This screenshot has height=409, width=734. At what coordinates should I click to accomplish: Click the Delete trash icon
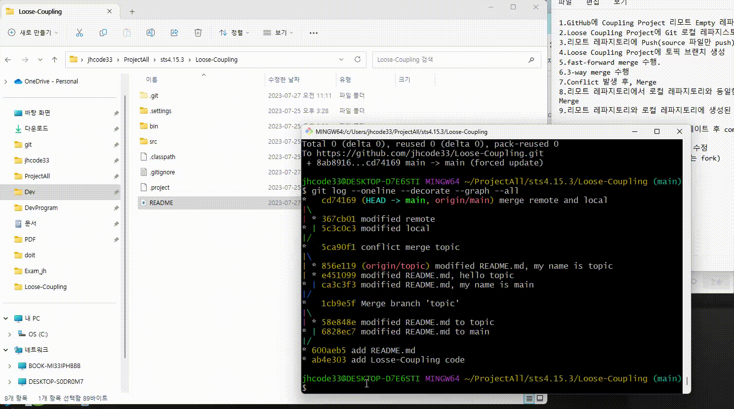point(198,32)
